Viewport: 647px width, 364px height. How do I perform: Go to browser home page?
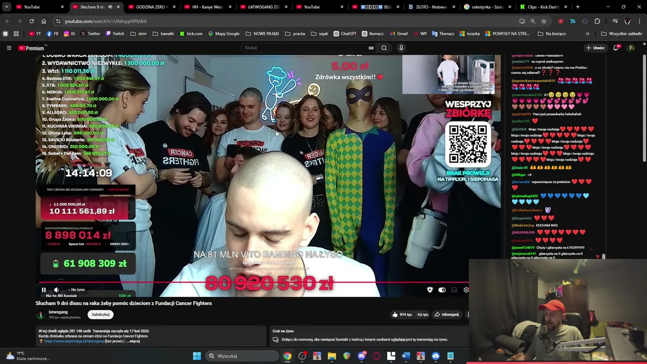[43, 21]
